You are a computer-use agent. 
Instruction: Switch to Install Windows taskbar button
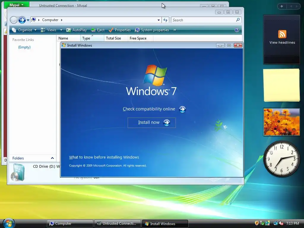pyautogui.click(x=165, y=224)
